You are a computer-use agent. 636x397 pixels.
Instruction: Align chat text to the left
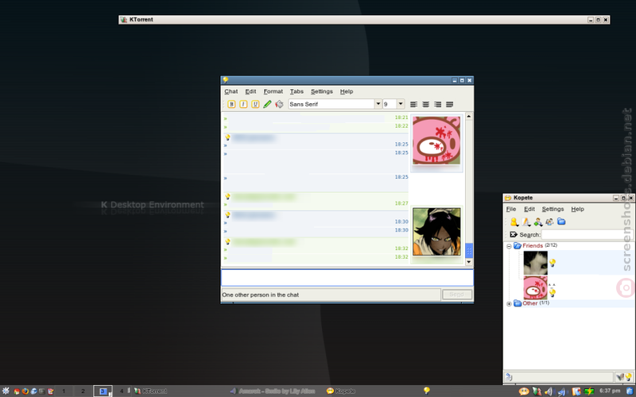pyautogui.click(x=413, y=104)
